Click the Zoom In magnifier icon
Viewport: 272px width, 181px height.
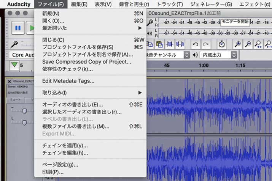click(237, 44)
